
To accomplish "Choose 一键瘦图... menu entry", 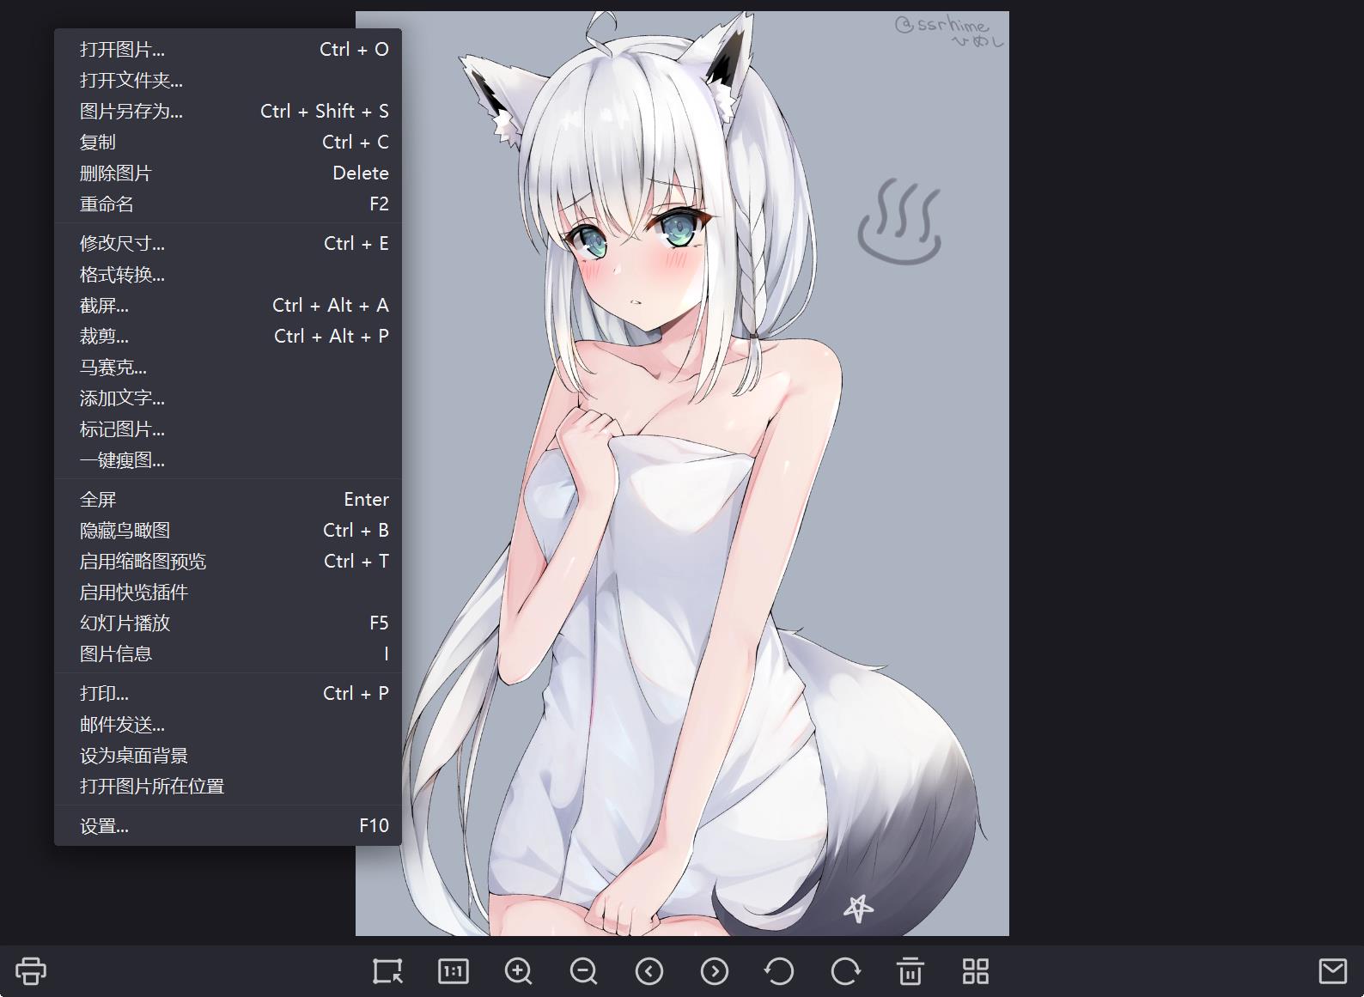I will click(228, 460).
